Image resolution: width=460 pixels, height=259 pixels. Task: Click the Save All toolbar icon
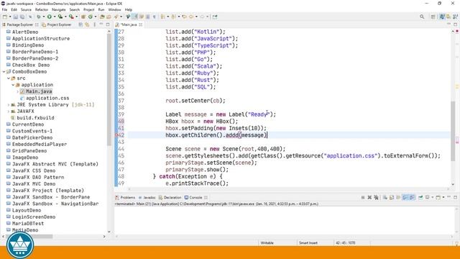tap(22, 17)
